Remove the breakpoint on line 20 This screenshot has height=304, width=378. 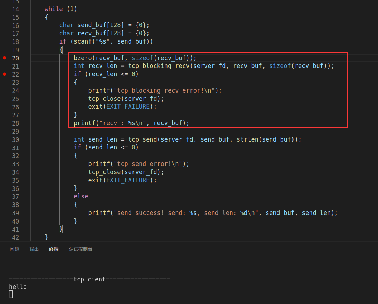(x=4, y=58)
